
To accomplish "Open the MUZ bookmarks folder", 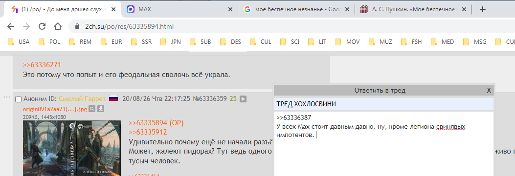I will pyautogui.click(x=381, y=42).
